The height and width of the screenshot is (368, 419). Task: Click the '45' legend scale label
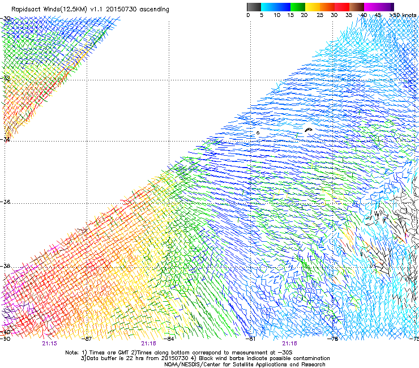pyautogui.click(x=378, y=15)
